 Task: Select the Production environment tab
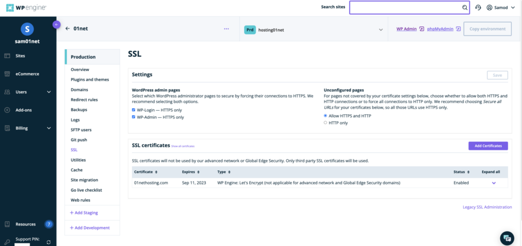coord(92,57)
